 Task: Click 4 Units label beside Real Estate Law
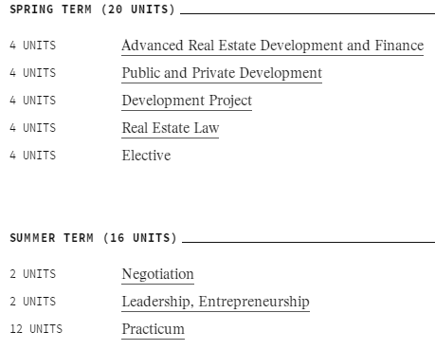pyautogui.click(x=33, y=128)
